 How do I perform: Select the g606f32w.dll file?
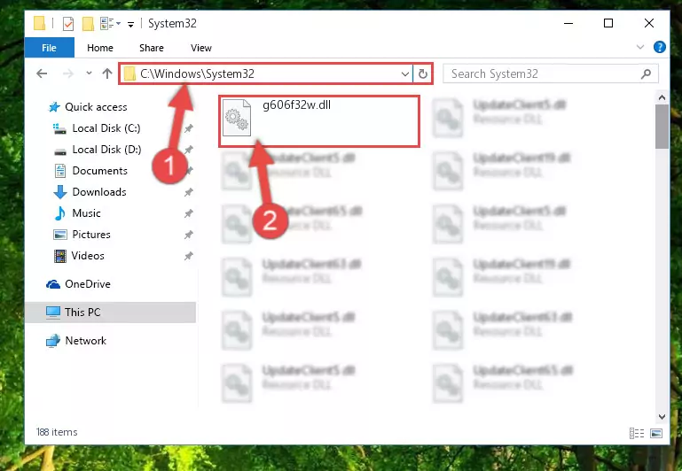click(319, 121)
